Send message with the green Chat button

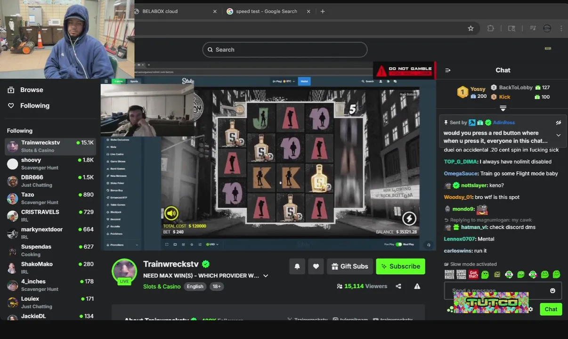click(551, 309)
